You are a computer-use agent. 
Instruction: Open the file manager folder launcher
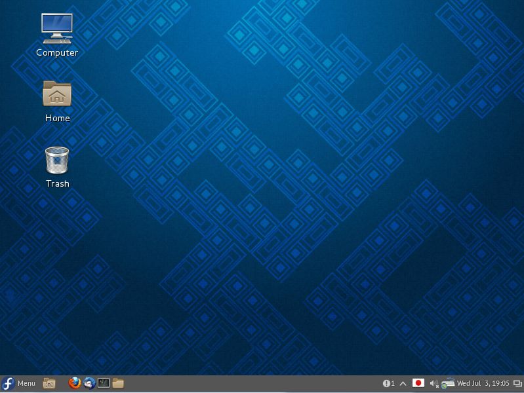coord(118,383)
